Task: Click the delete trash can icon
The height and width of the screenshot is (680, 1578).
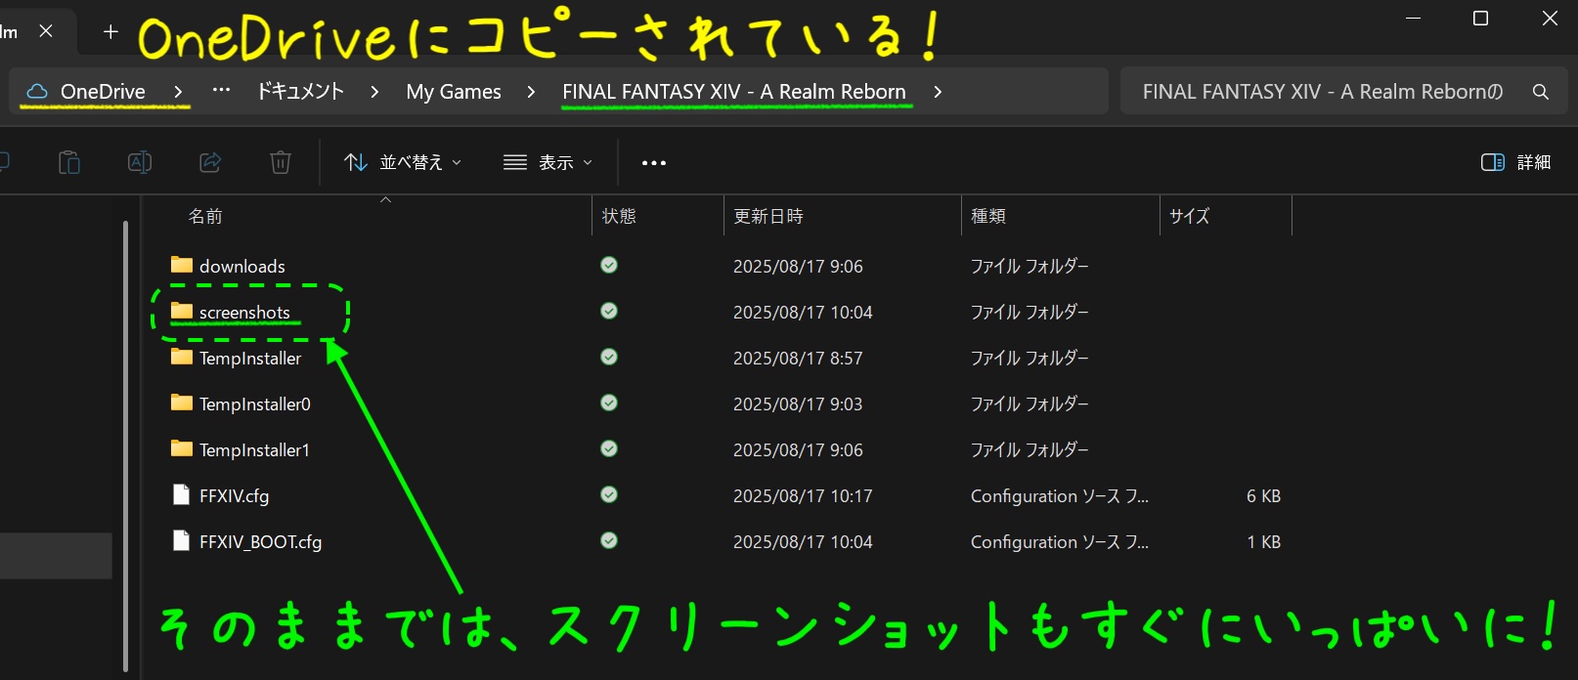Action: click(x=281, y=162)
